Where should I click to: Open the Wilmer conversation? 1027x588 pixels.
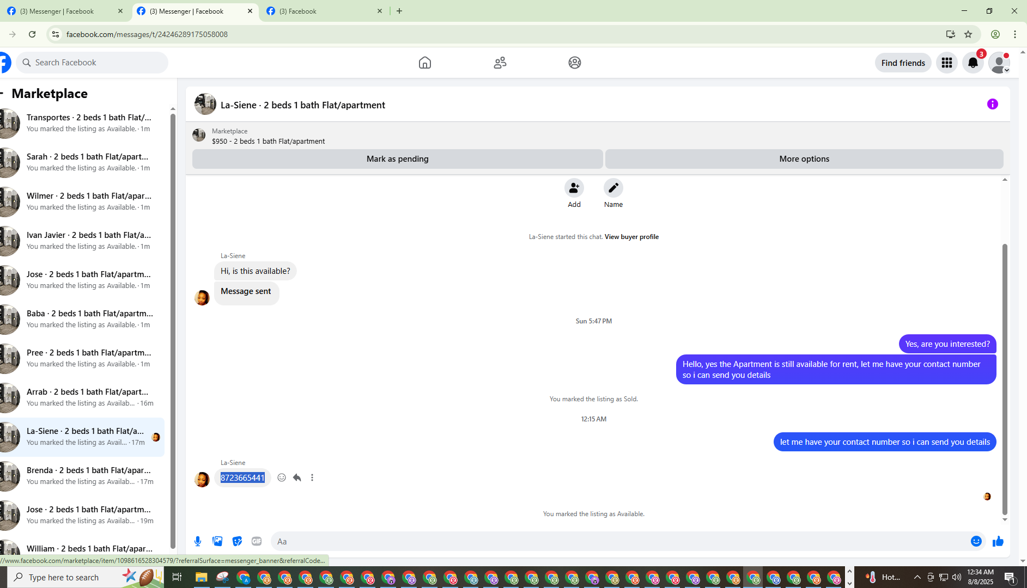point(82,201)
